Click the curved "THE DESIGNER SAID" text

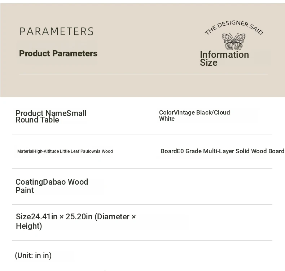point(233,27)
